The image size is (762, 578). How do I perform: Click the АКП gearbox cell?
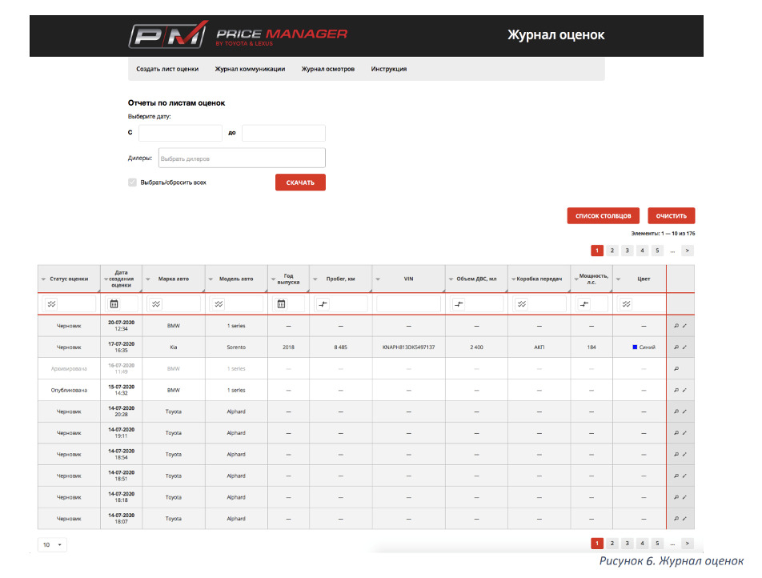pos(539,347)
